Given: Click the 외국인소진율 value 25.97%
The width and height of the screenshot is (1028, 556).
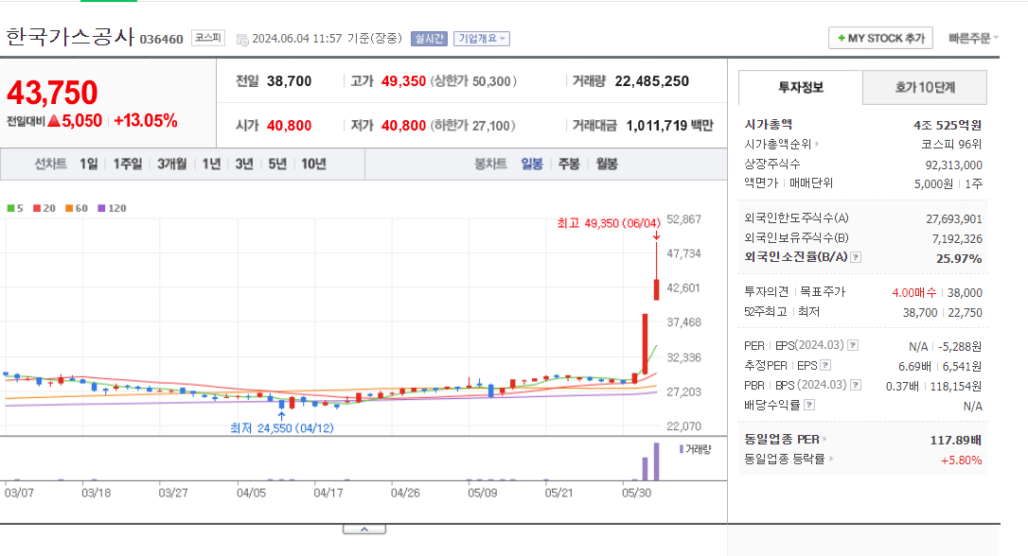Looking at the screenshot, I should click(959, 259).
